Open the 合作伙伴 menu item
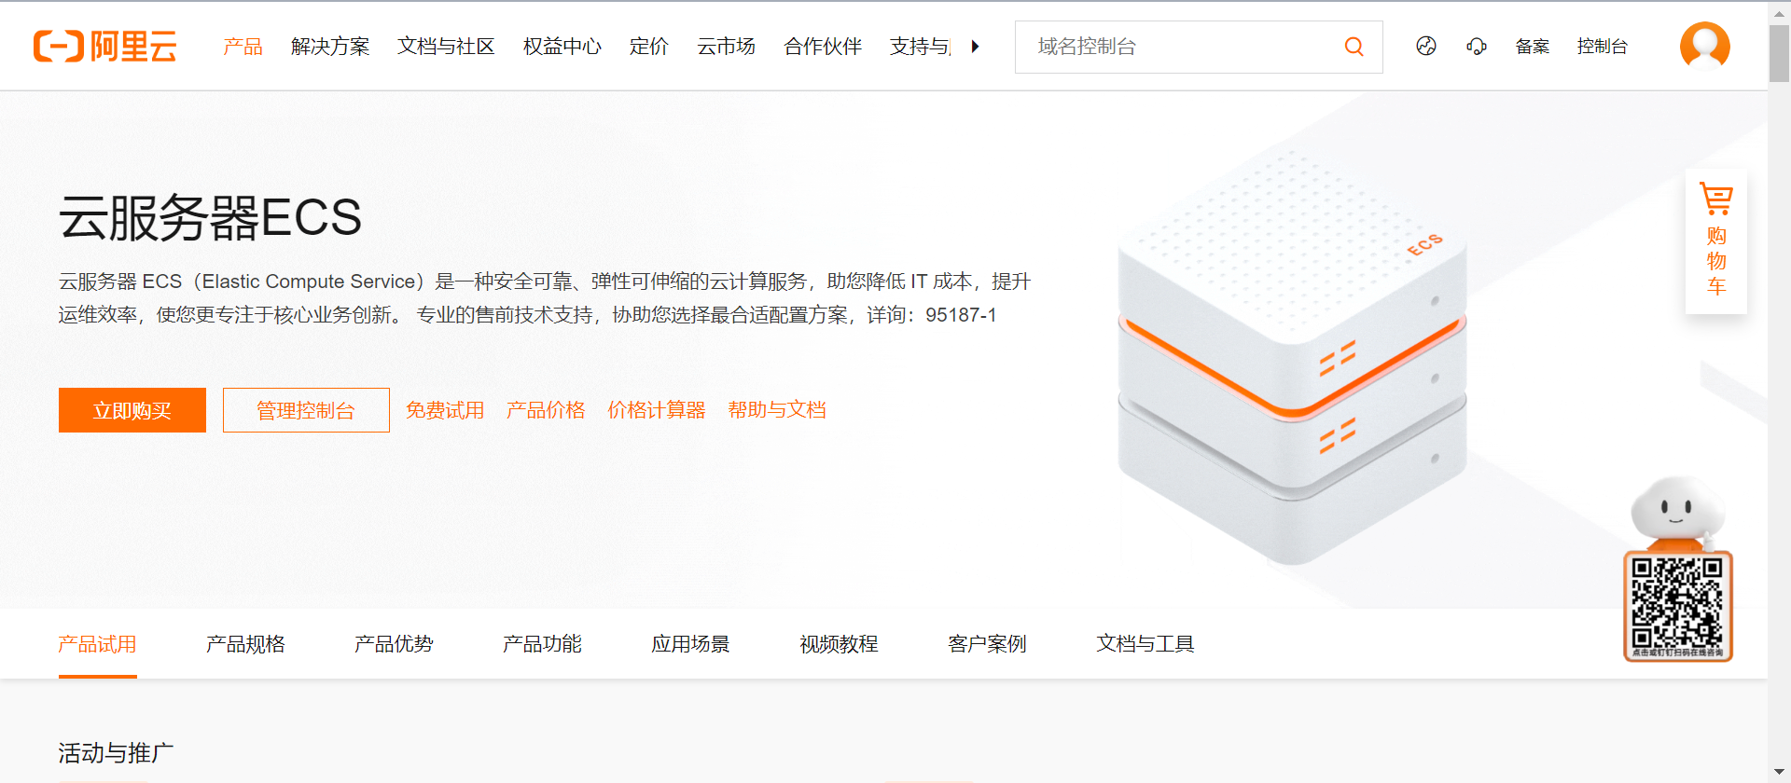The height and width of the screenshot is (783, 1791). [x=823, y=47]
